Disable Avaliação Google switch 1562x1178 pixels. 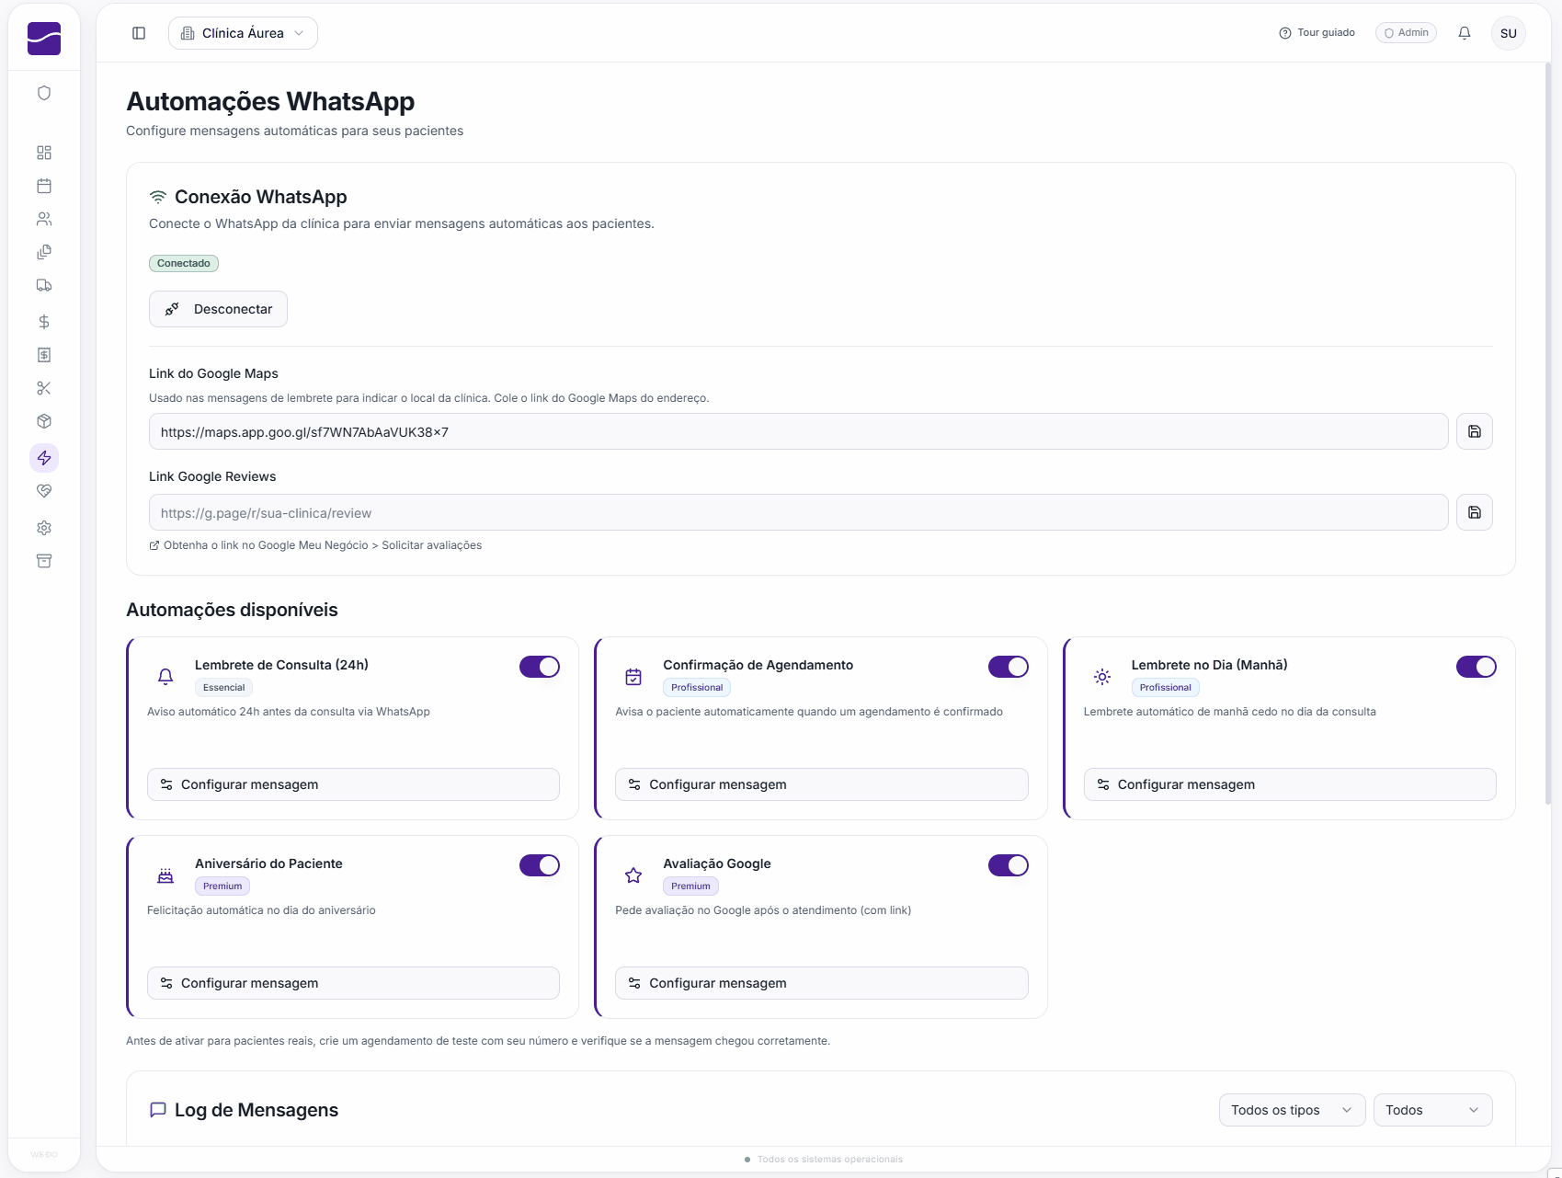1009,865
